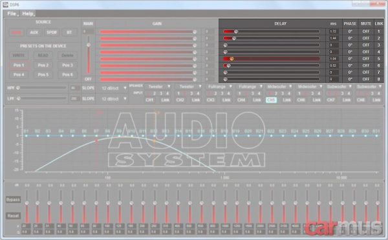Select the AUX source button
The image size is (388, 240).
pos(34,32)
